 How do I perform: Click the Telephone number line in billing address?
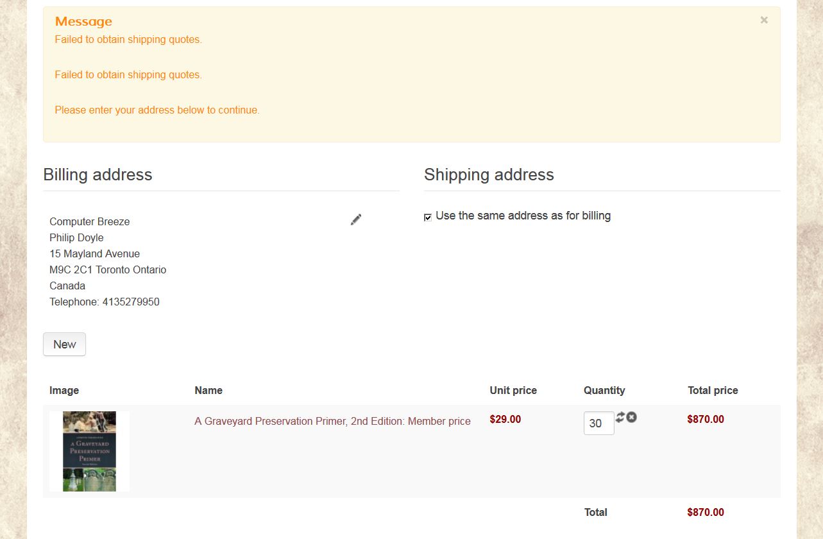(x=105, y=302)
